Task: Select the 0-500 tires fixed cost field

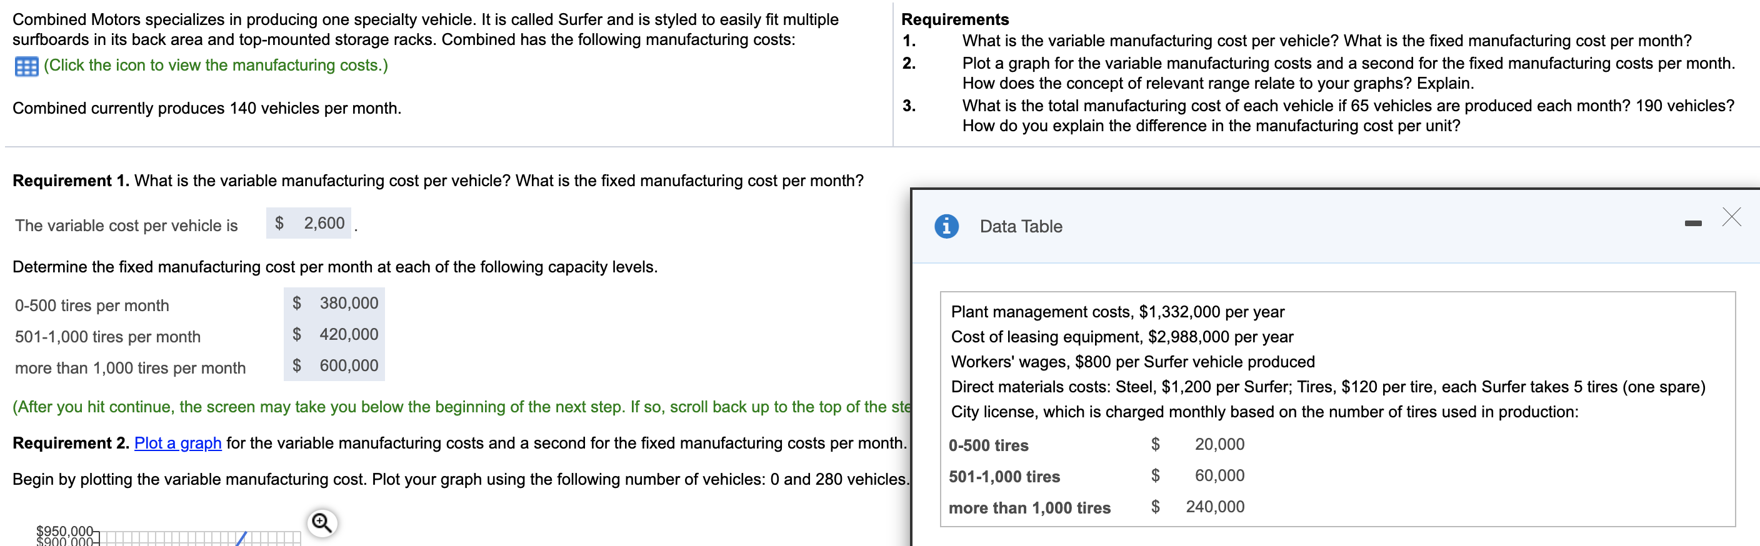Action: (334, 303)
